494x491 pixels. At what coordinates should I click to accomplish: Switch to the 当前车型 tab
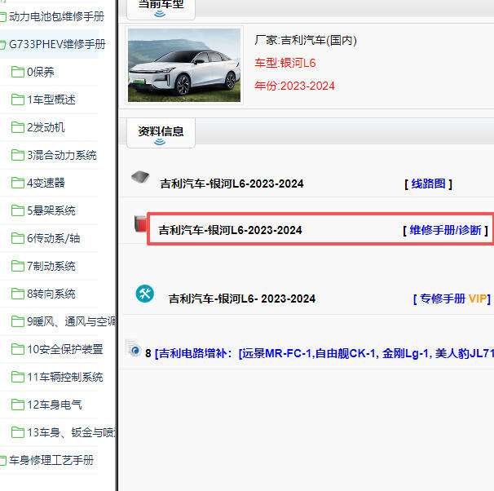coord(161,8)
